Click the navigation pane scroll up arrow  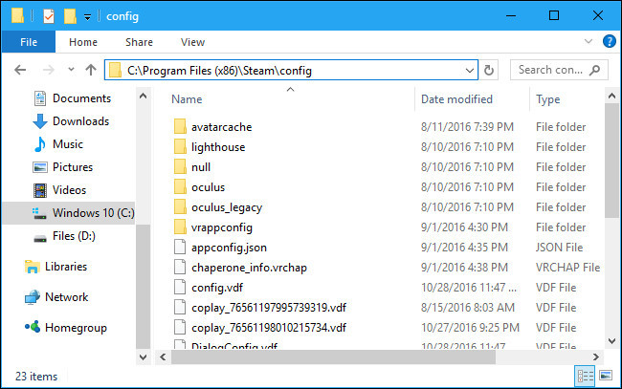144,96
